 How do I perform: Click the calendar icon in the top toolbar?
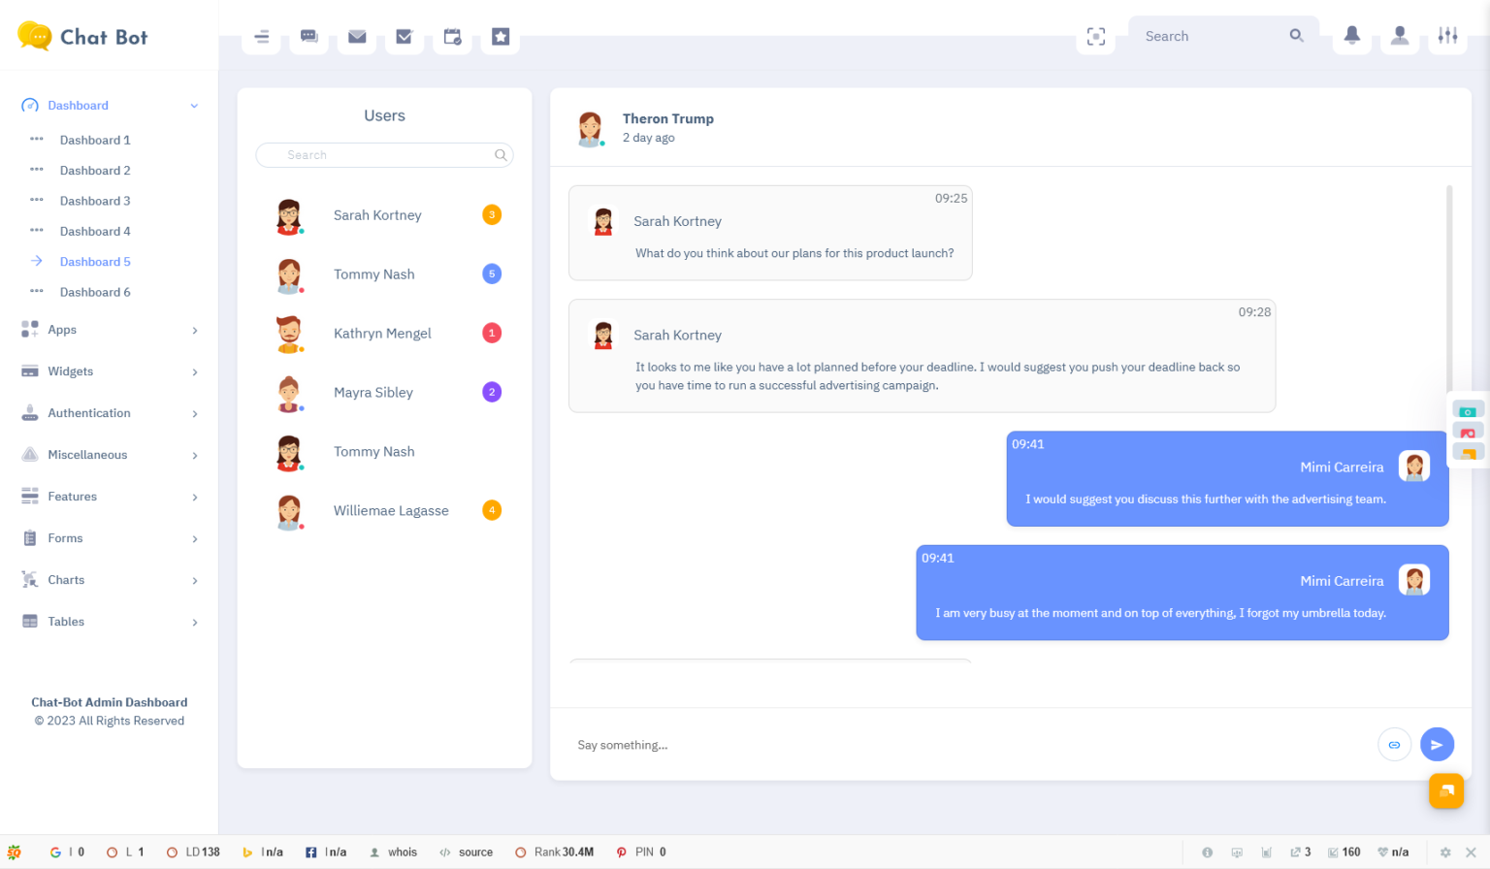(x=452, y=36)
